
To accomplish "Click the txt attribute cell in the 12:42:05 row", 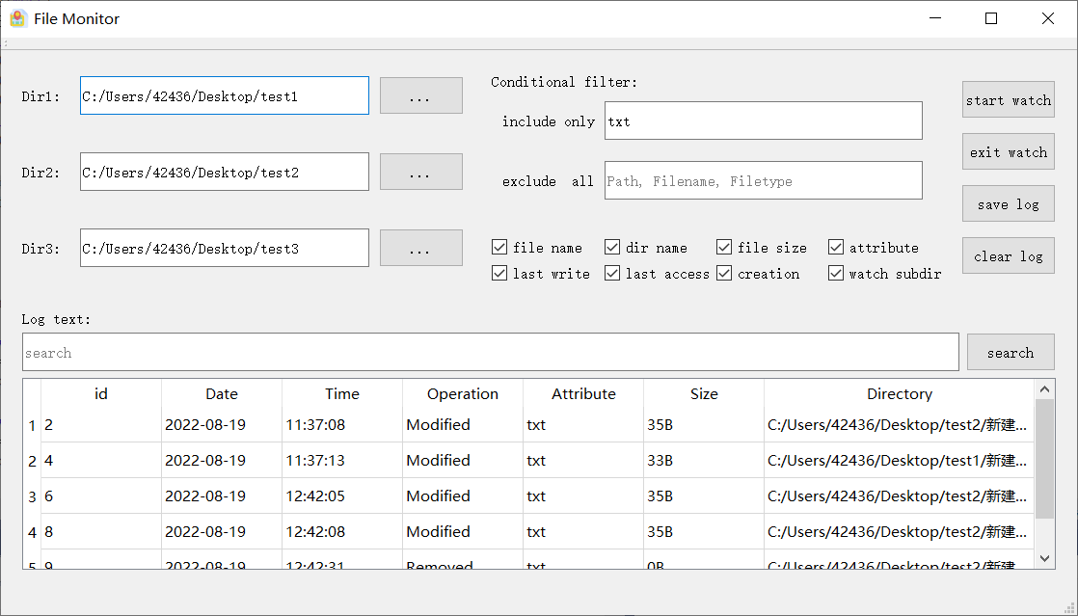I will pyautogui.click(x=583, y=496).
